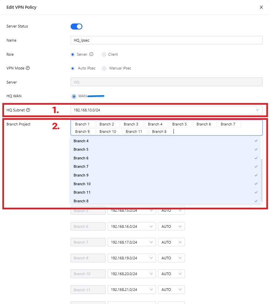269x304 pixels.
Task: Click the Branch 2 tag in Branch Project
Action: point(108,124)
